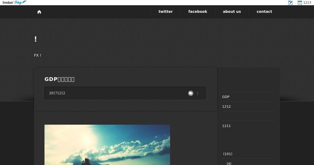Open the about us menu item
314x165 pixels.
(x=232, y=12)
